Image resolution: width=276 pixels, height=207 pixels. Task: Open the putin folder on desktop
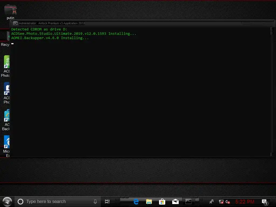(x=11, y=12)
